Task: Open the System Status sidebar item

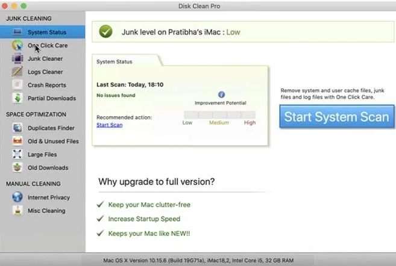Action: coord(42,32)
